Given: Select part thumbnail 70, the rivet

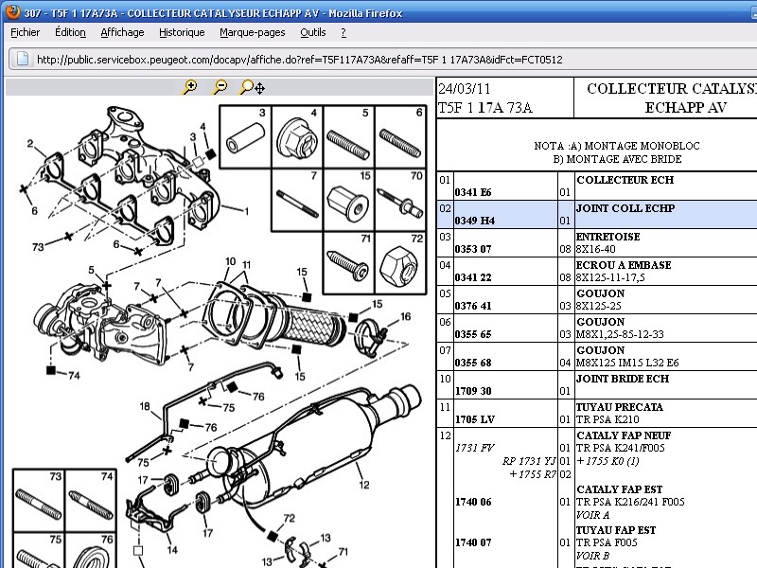Looking at the screenshot, I should click(x=400, y=200).
